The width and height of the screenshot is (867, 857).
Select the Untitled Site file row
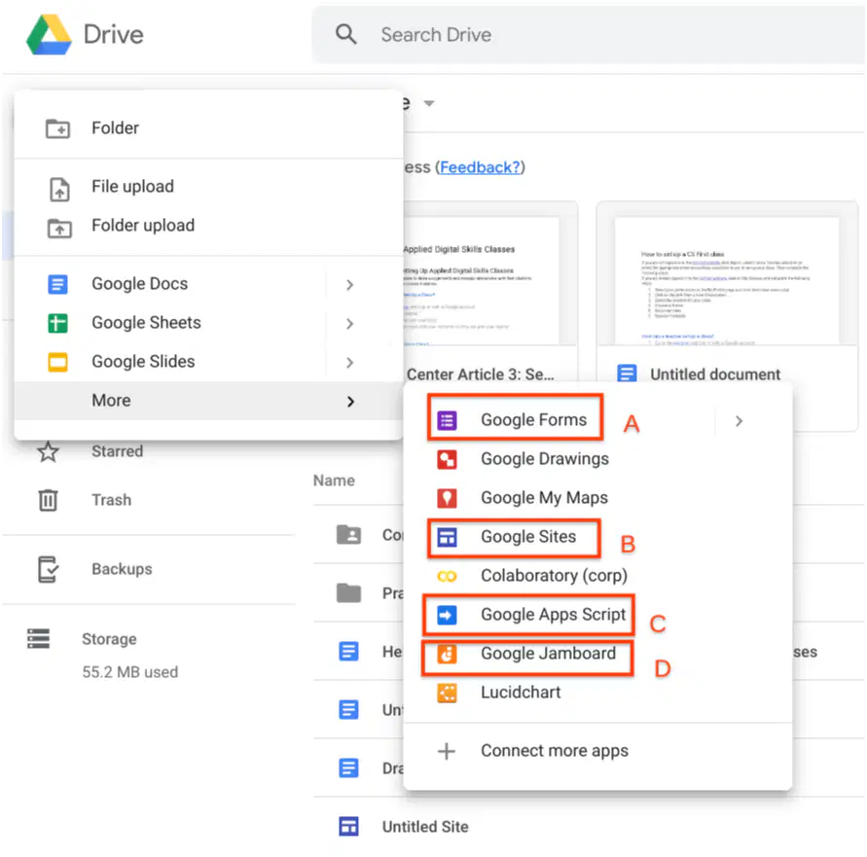click(x=589, y=827)
